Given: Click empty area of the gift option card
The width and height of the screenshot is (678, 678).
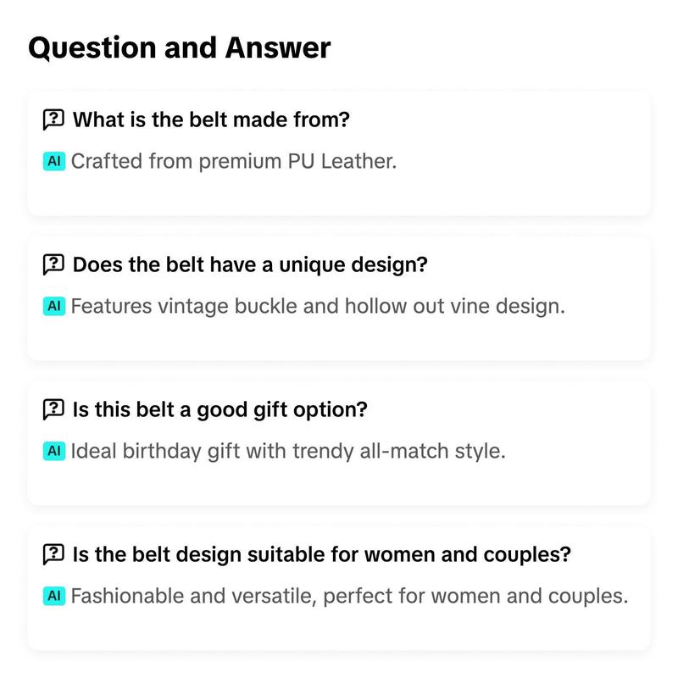Looking at the screenshot, I should 562,480.
